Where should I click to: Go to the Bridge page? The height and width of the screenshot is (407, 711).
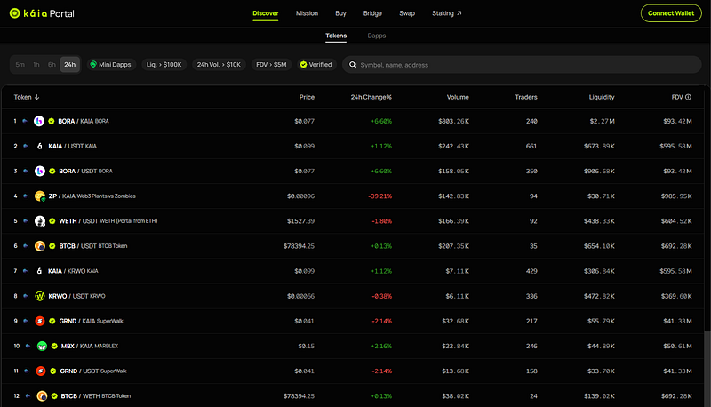click(372, 13)
